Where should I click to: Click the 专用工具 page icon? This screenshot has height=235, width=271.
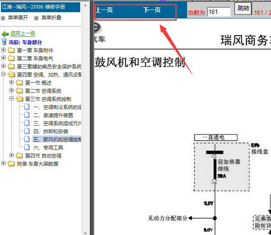[27, 148]
